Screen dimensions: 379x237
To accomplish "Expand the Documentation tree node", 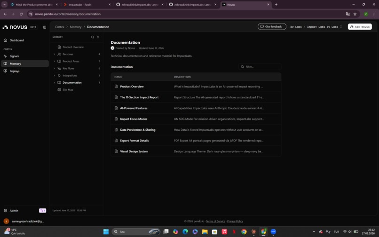I will (x=54, y=83).
